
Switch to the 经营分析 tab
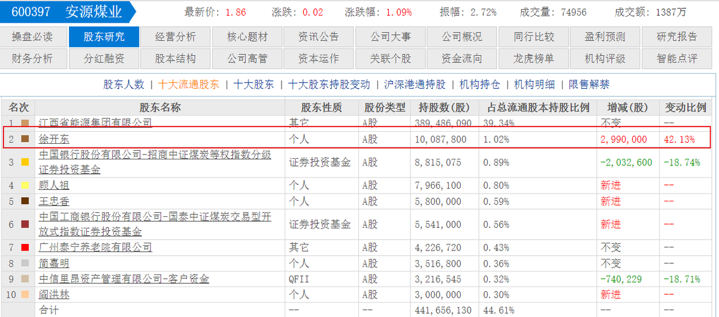[176, 37]
